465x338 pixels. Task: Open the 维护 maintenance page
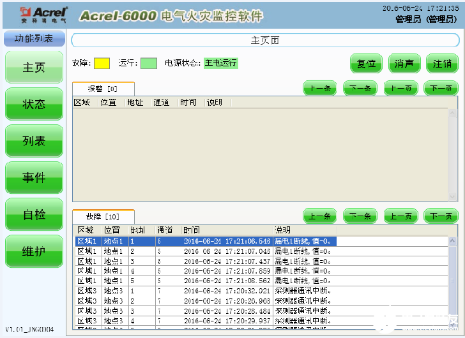coord(34,252)
